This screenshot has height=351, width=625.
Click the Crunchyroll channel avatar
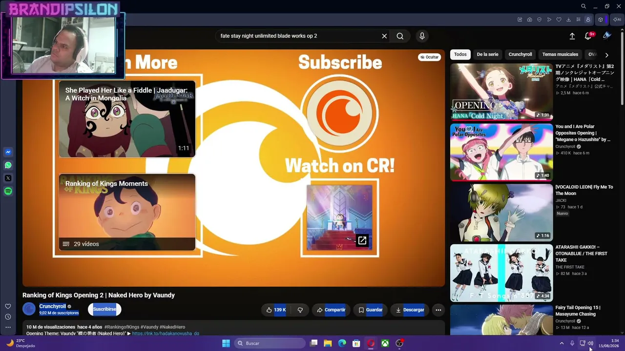click(x=29, y=309)
